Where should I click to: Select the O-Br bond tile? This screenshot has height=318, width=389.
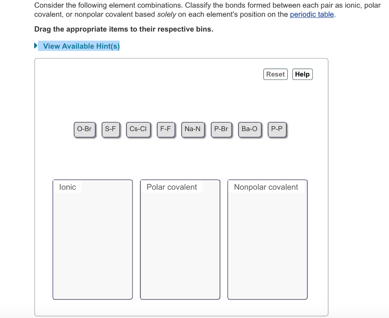[84, 129]
